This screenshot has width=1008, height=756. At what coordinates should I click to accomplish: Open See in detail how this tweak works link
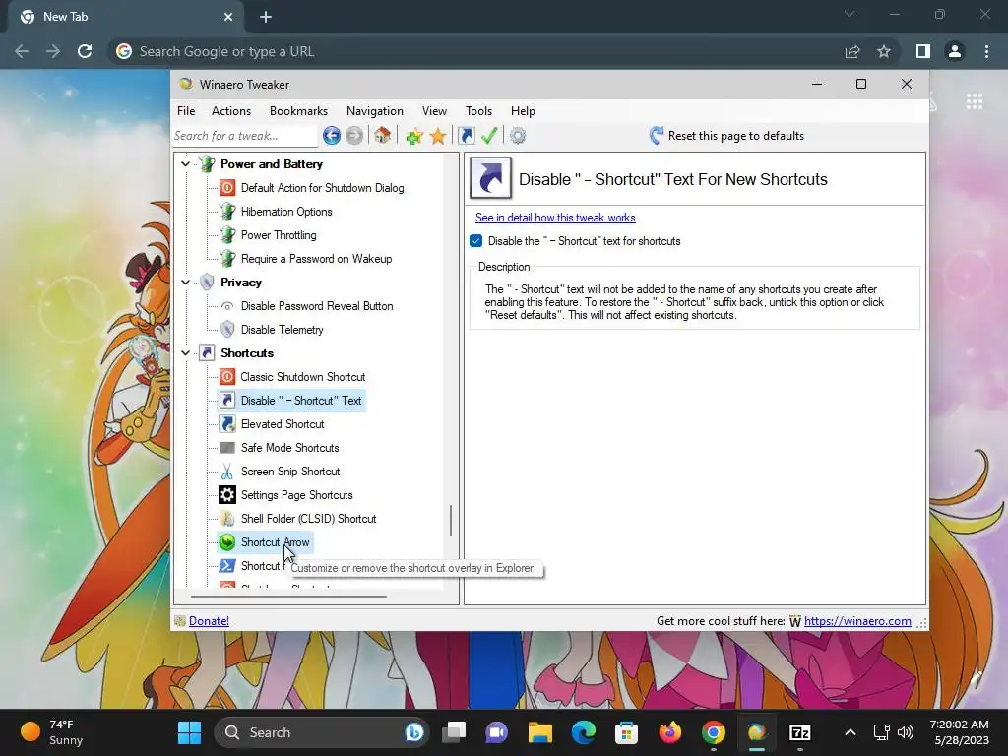pos(555,218)
